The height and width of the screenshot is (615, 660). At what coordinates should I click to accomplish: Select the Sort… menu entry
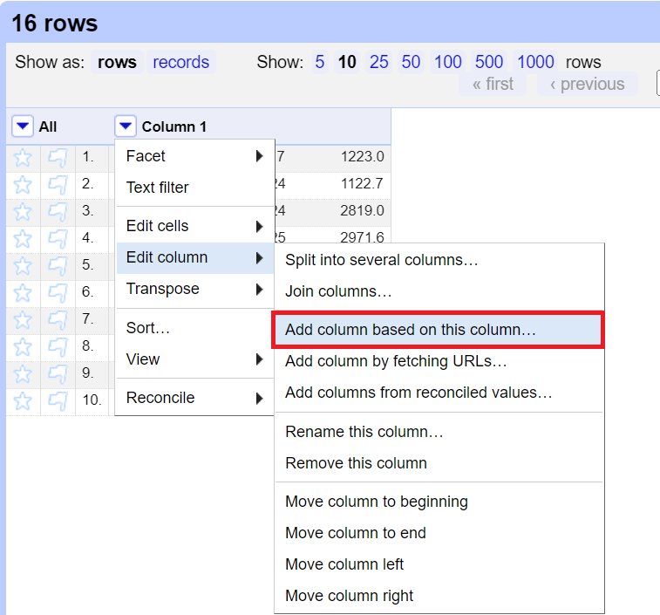click(x=195, y=328)
